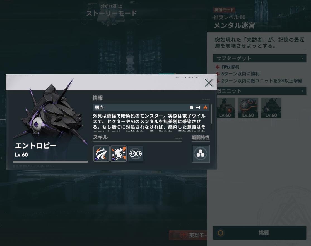Click the middle round weakness icon
This screenshot has width=311, height=246.
[198, 108]
